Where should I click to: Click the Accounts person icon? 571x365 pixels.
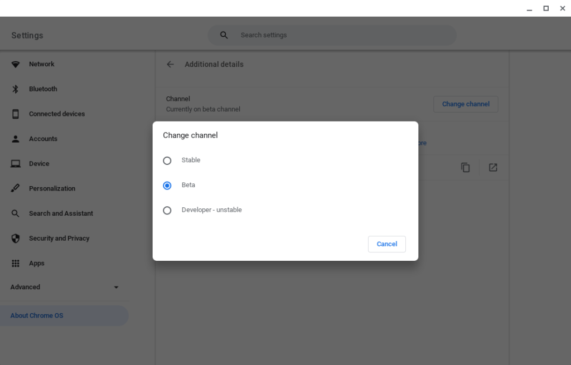click(15, 139)
